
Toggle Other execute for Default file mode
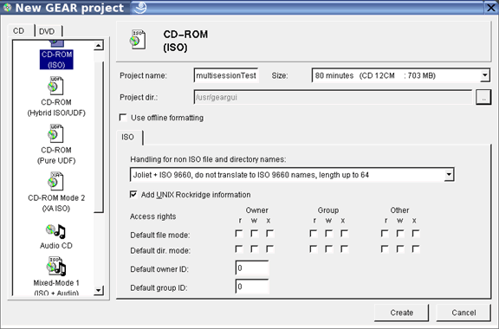(x=415, y=234)
